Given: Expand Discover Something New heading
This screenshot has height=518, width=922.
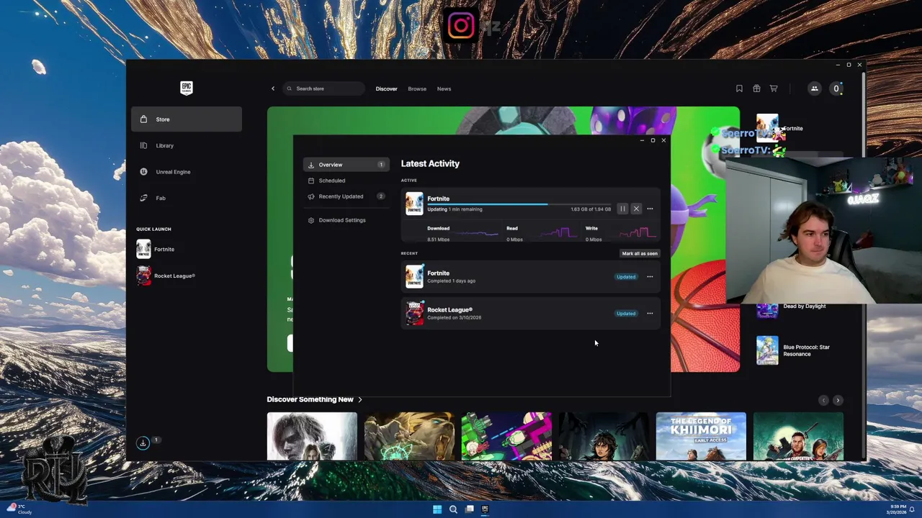Looking at the screenshot, I should (314, 399).
